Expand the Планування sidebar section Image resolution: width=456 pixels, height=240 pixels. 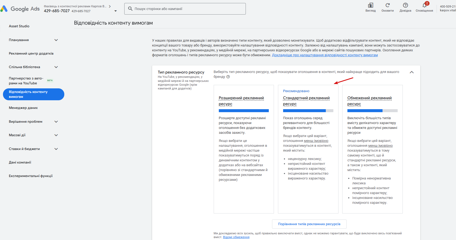tap(56, 40)
